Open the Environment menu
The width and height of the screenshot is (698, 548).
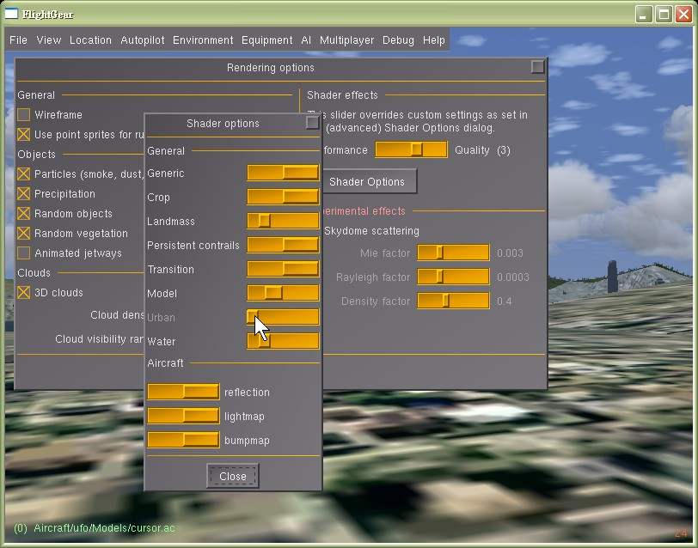203,40
